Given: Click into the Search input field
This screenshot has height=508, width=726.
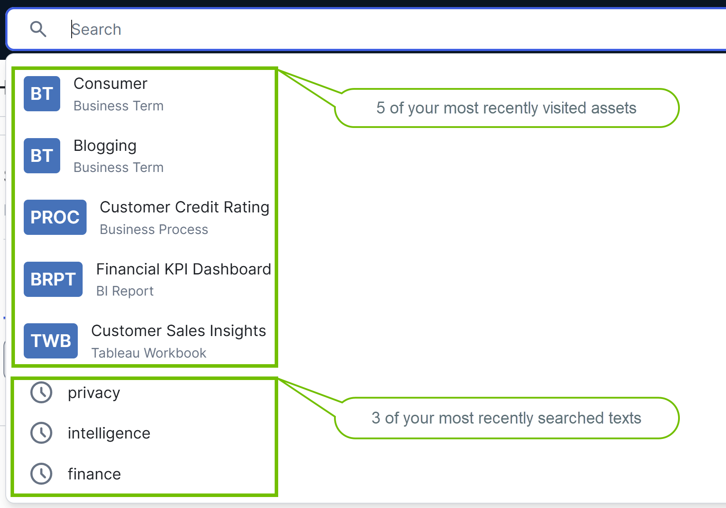Looking at the screenshot, I should point(352,29).
